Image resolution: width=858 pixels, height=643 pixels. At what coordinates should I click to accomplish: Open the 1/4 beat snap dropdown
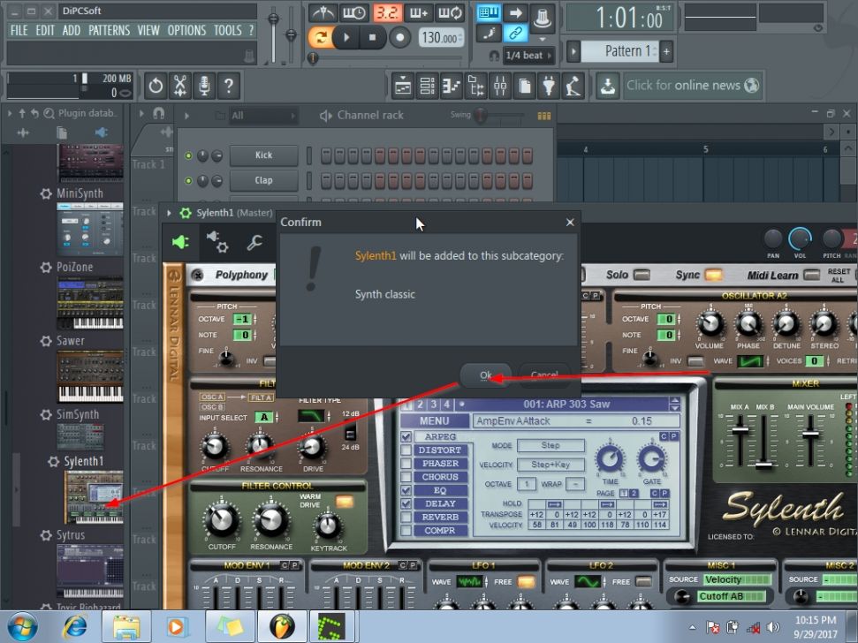pos(528,56)
